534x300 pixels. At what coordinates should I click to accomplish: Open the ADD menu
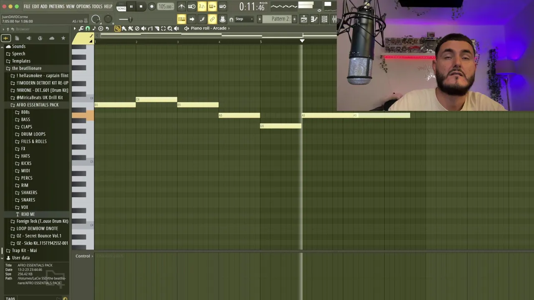(x=44, y=6)
